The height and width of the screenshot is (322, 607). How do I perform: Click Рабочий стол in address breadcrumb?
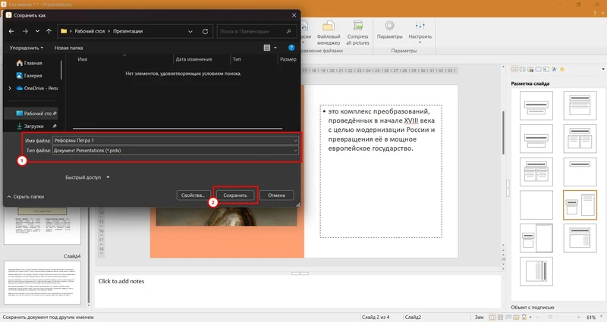(90, 31)
